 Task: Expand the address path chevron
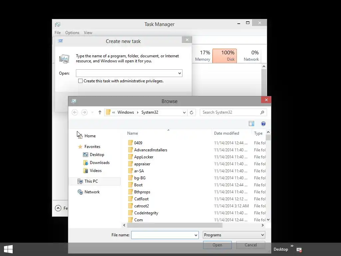pos(114,112)
